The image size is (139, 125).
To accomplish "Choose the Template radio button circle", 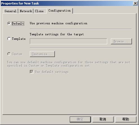I will [9, 39].
